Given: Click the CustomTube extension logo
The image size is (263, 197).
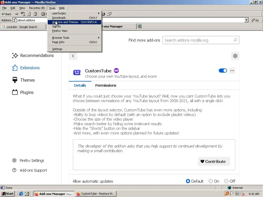Looking at the screenshot, I should coord(77,73).
